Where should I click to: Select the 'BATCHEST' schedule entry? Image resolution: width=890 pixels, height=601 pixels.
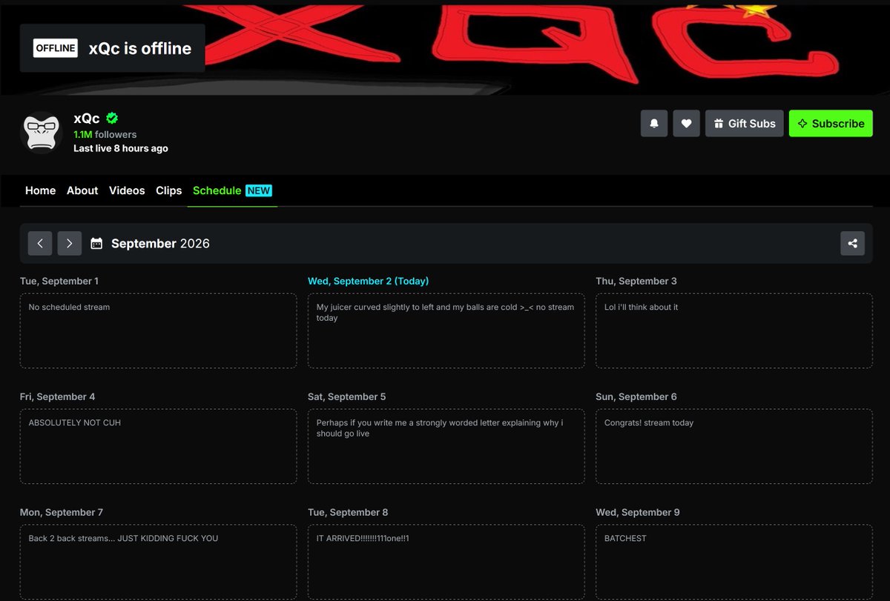734,562
